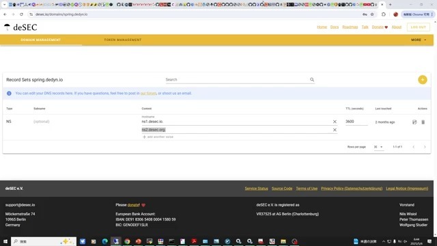Navigate forward in browser
The height and width of the screenshot is (246, 437).
coord(13,14)
